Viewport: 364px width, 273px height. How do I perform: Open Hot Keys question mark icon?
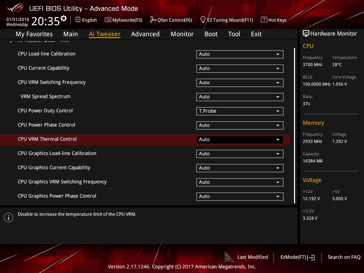[x=264, y=20]
